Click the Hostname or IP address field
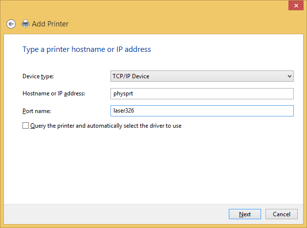307x228 pixels. 202,93
